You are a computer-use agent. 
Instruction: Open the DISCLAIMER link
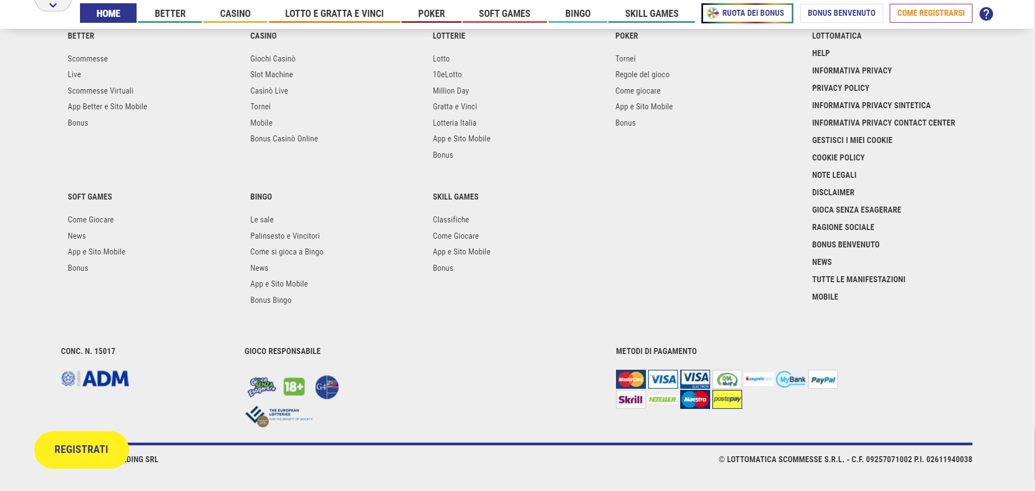pyautogui.click(x=833, y=192)
